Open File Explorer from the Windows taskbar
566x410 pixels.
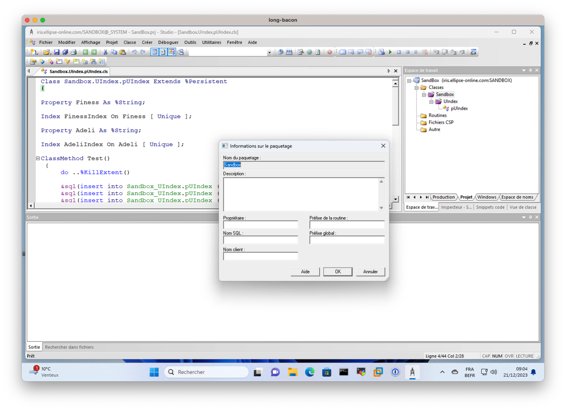coord(292,372)
